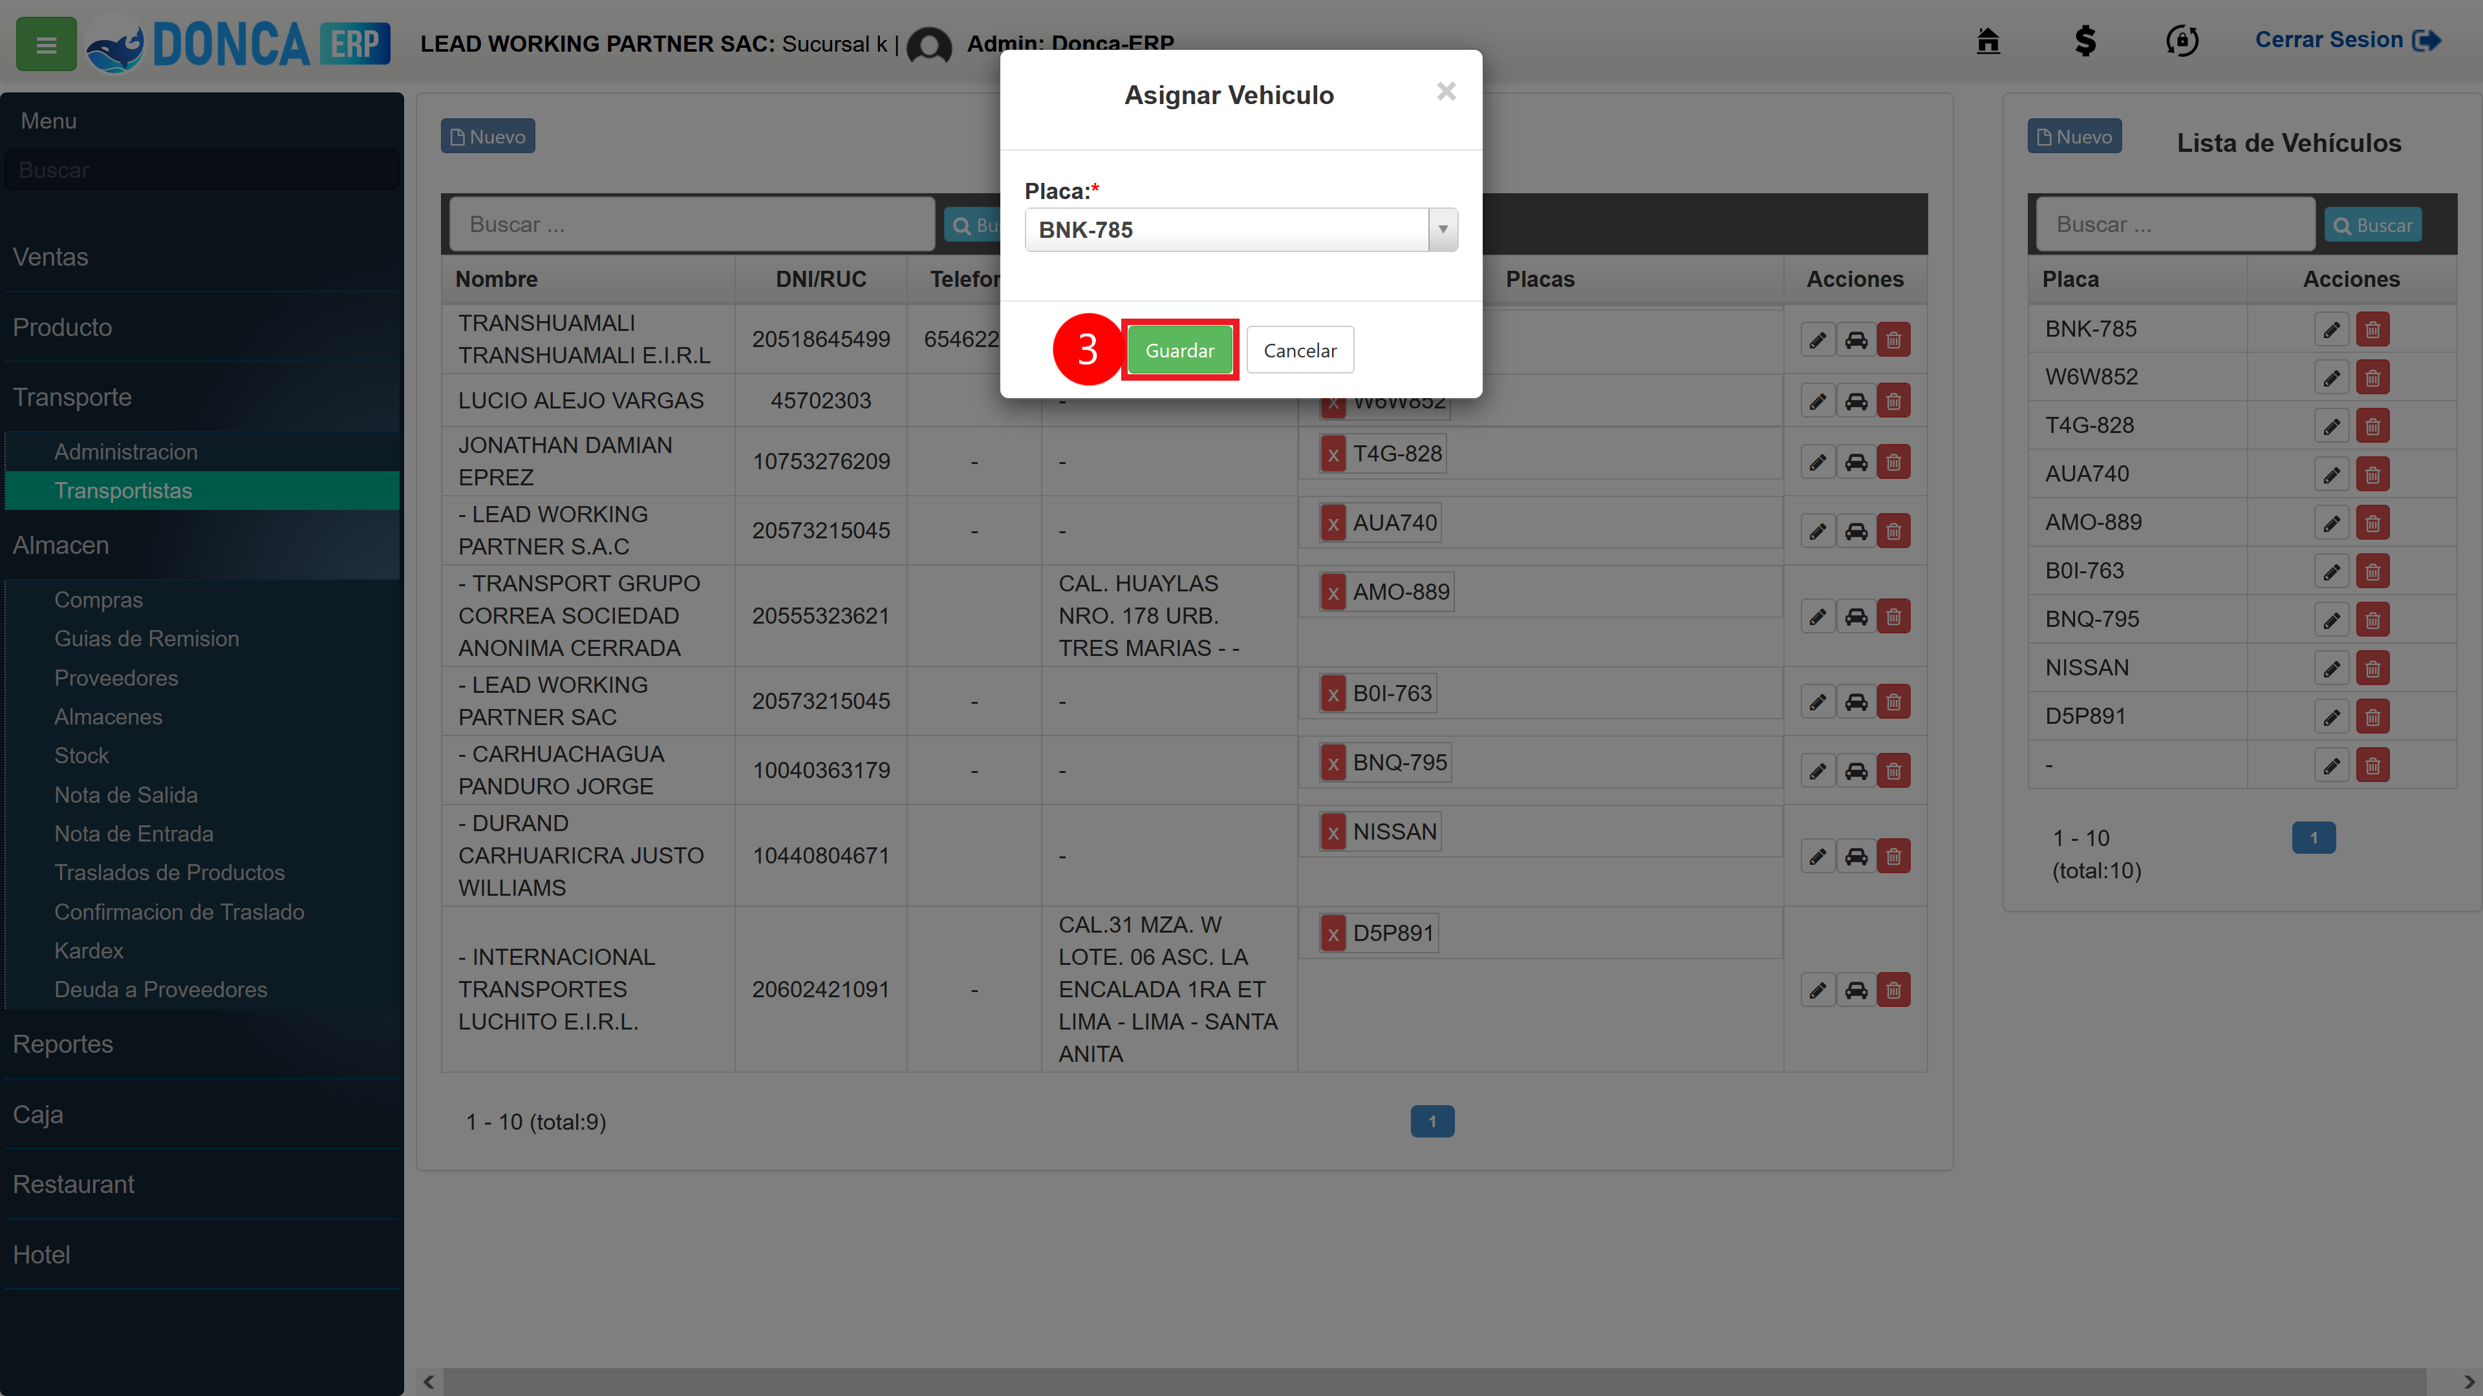Delete JONATHAN DAMIAN EPREZ row
2483x1396 pixels.
click(1893, 463)
